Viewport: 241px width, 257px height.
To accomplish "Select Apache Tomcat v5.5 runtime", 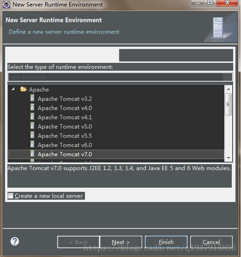I will [x=65, y=136].
